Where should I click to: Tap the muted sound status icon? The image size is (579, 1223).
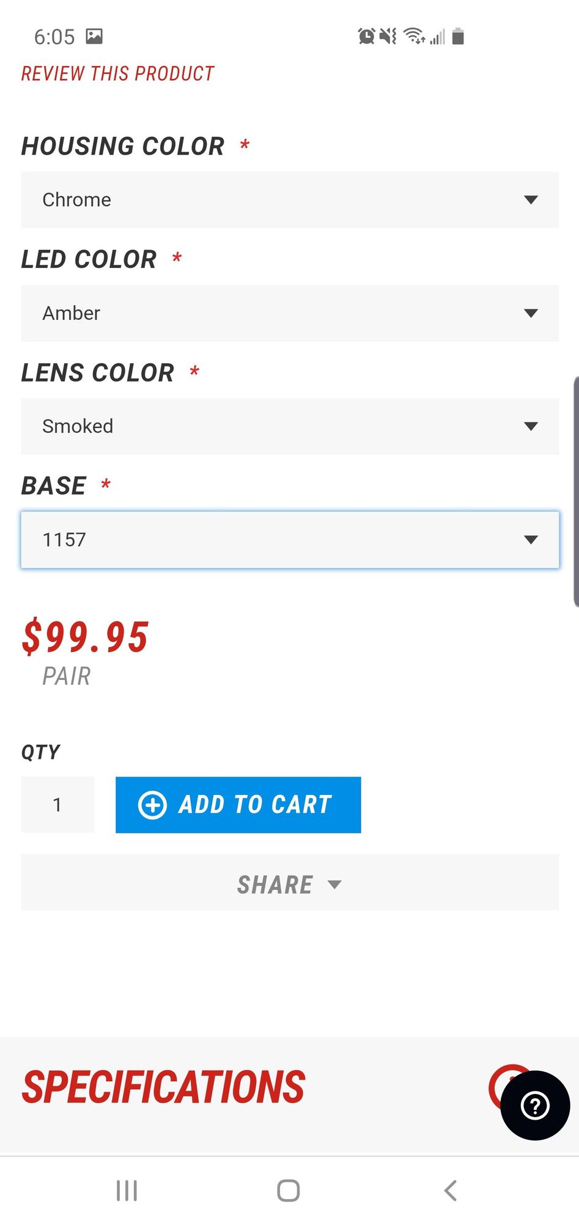388,37
